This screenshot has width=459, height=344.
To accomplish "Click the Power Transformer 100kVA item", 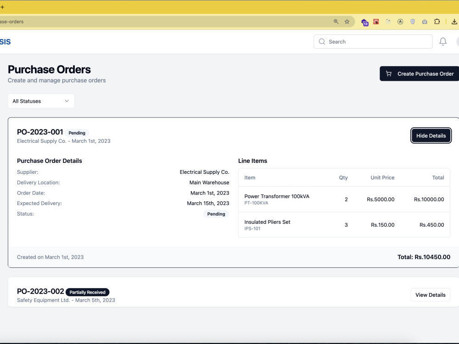I will 277,196.
